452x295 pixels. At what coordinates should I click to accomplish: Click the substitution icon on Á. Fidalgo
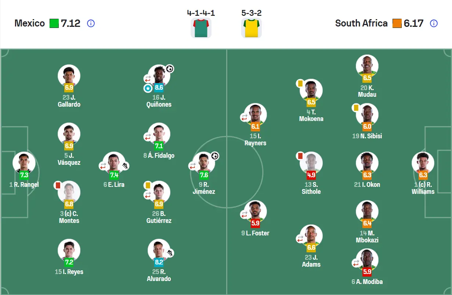pyautogui.click(x=148, y=137)
